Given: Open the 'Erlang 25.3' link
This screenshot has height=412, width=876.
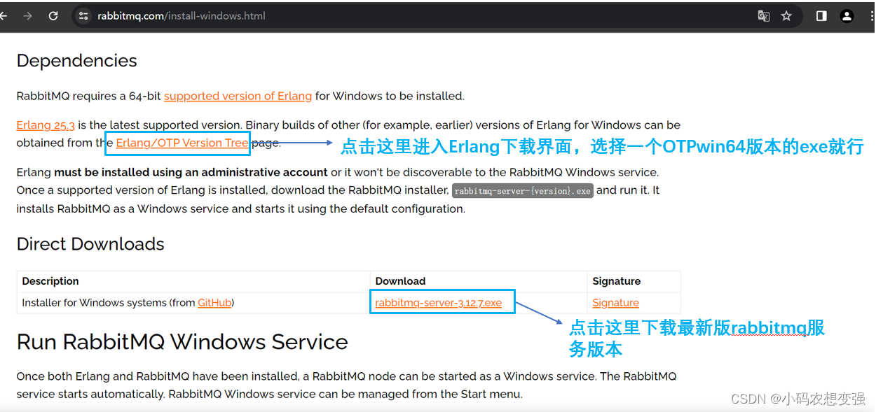Looking at the screenshot, I should (46, 125).
